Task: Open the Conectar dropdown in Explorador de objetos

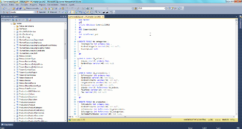Action: point(6,20)
